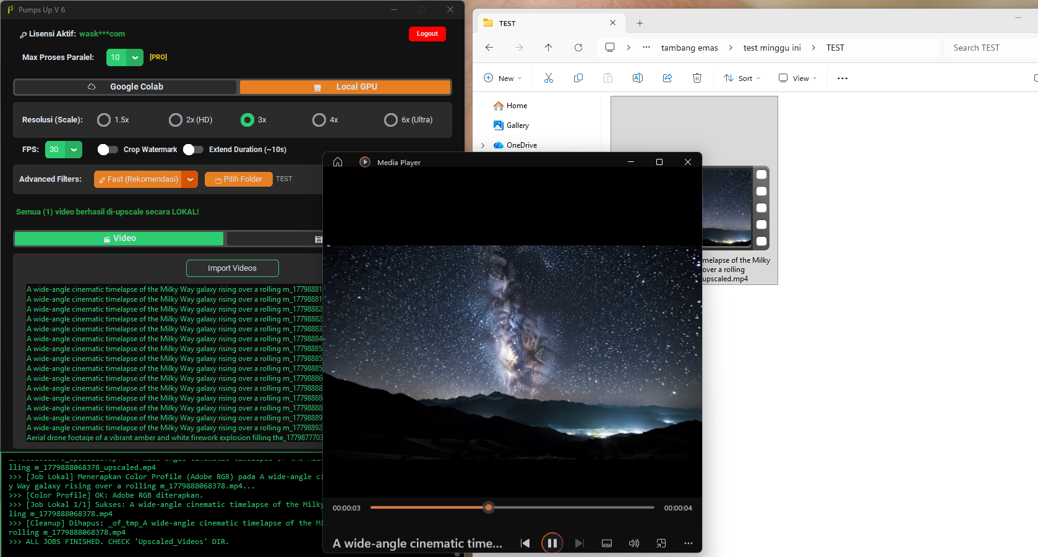Open subtitles and captions in Media Player
This screenshot has height=557, width=1038.
(x=607, y=543)
